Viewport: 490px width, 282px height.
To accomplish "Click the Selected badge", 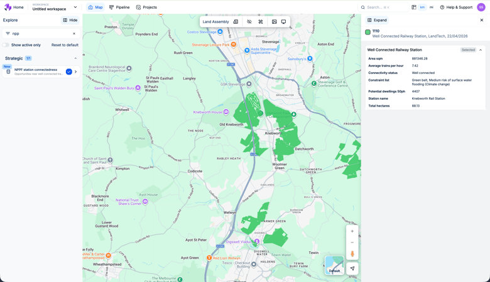I will coord(469,50).
